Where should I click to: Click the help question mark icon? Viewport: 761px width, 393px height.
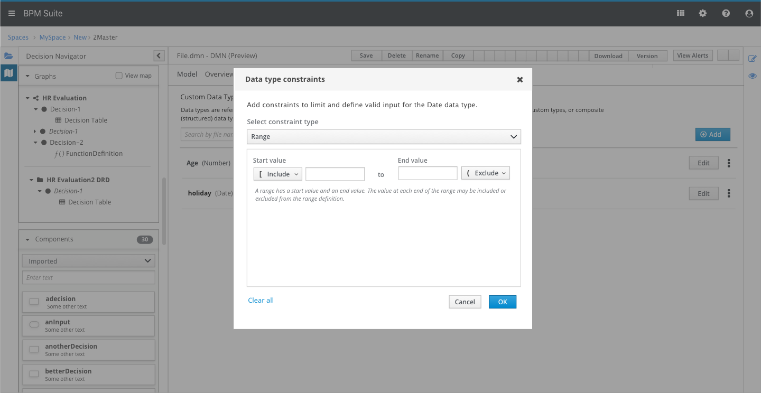pyautogui.click(x=726, y=13)
